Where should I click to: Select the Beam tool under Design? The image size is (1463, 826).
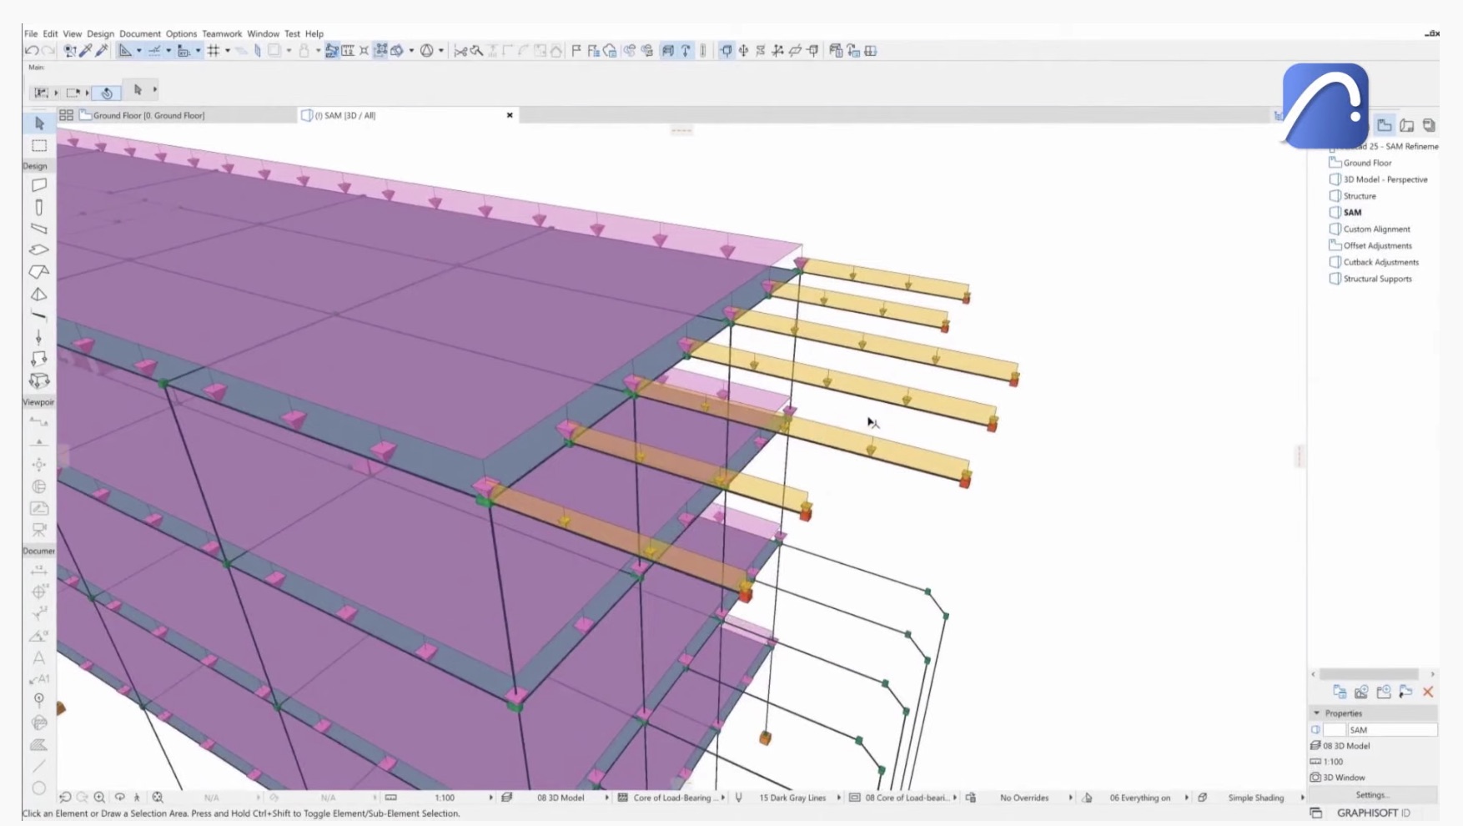pos(39,229)
